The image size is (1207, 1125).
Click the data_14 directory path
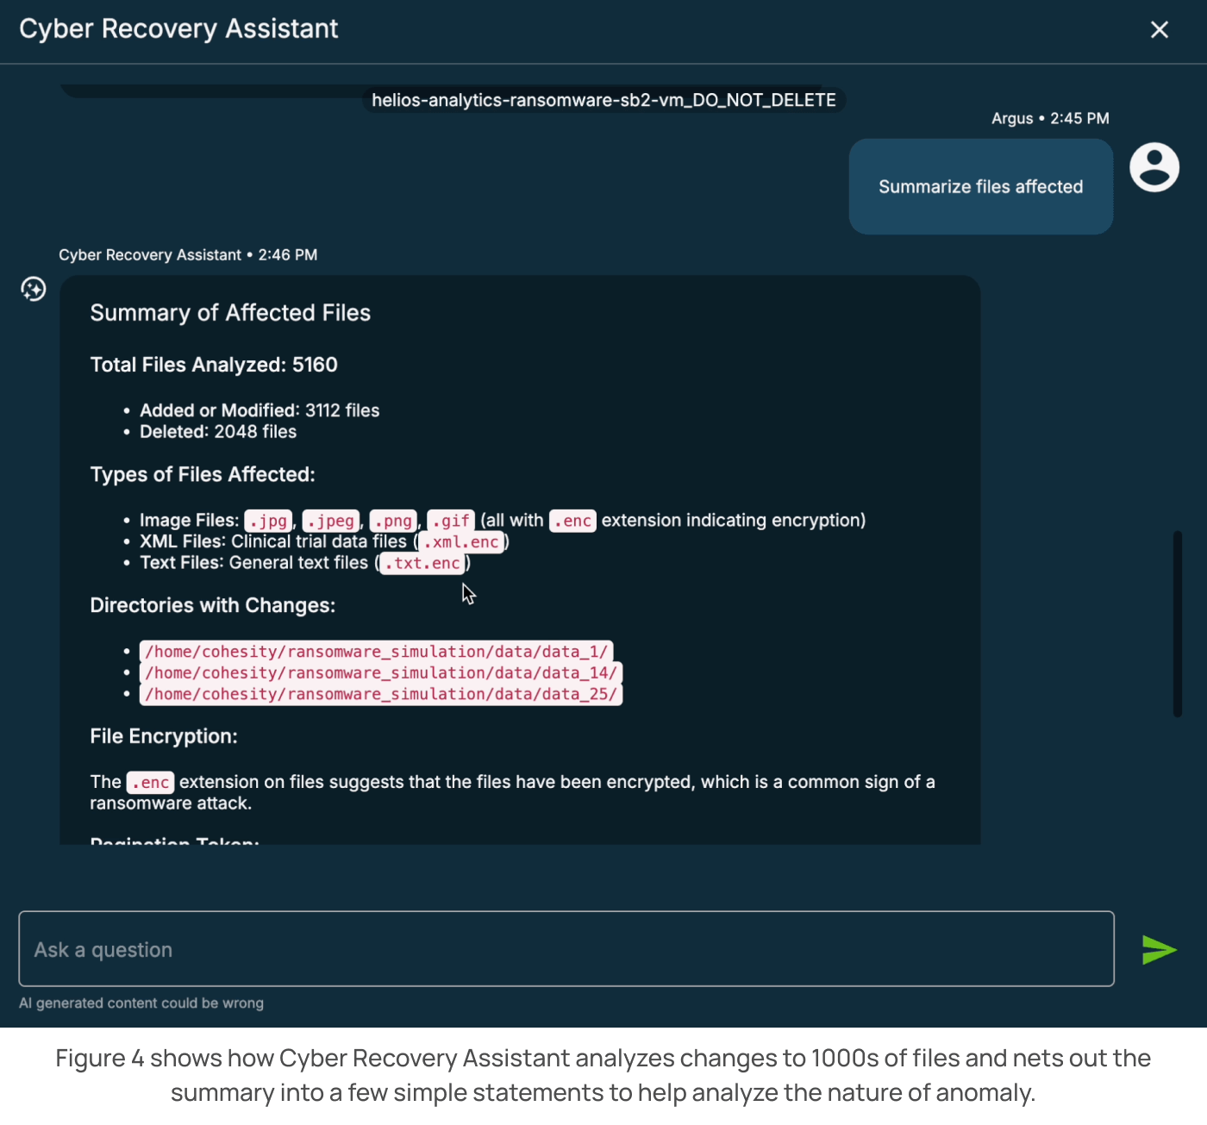[380, 673]
